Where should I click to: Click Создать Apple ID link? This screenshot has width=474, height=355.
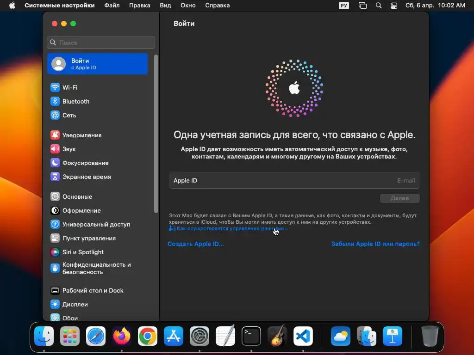coord(196,244)
